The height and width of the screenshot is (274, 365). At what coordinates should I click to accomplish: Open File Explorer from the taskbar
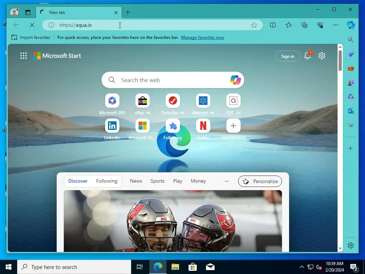[175, 267]
